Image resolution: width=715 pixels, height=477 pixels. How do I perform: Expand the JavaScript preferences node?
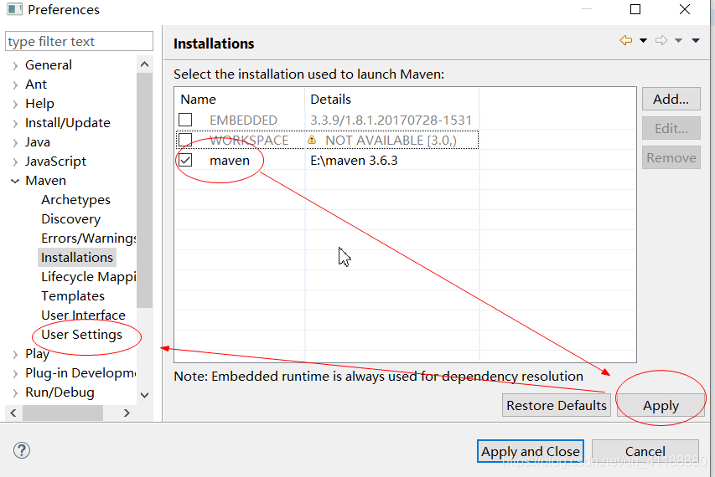point(15,162)
